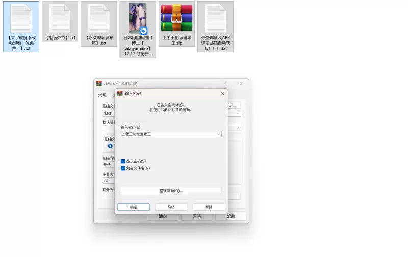Toggle the 加密文件名(N) checkbox
Viewport: 408px width, 257px height.
[123, 168]
